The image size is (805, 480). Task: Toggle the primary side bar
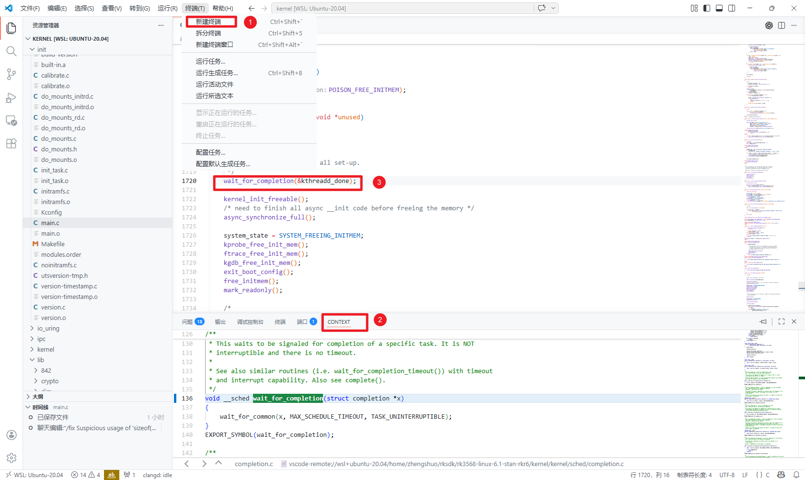707,8
